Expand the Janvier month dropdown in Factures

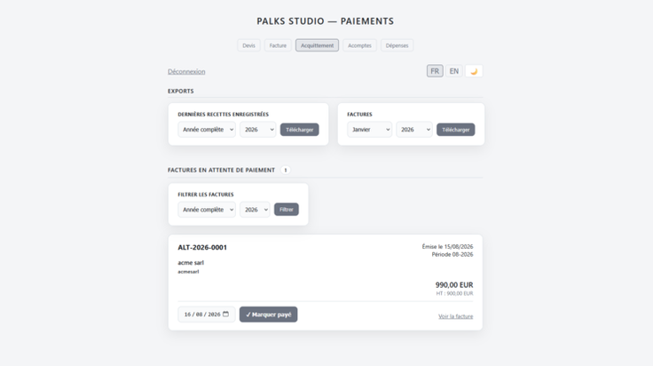[369, 130]
